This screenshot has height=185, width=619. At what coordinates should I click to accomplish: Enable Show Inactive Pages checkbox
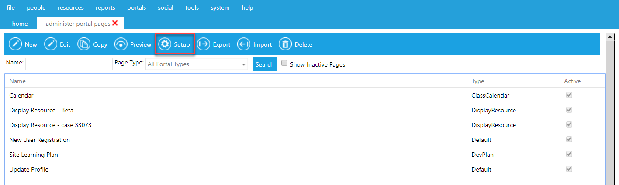pyautogui.click(x=284, y=63)
